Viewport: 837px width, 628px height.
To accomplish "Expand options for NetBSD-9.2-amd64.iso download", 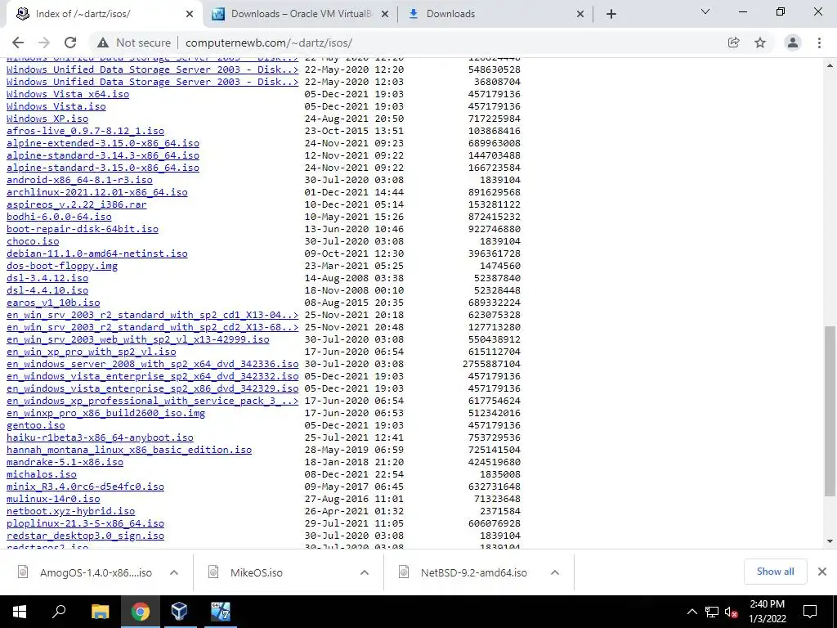I will pyautogui.click(x=555, y=572).
